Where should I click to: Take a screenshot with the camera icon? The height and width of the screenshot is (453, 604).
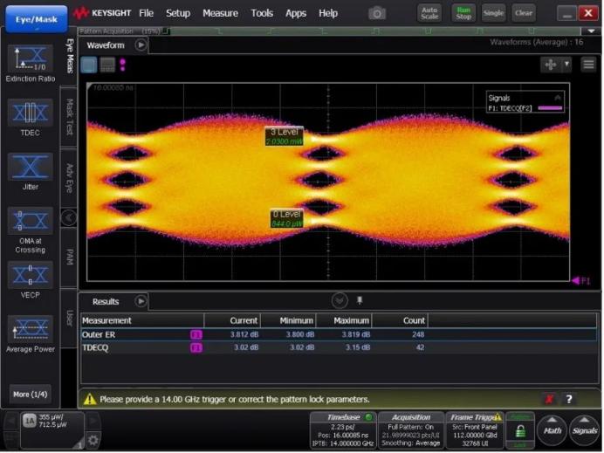tap(377, 13)
